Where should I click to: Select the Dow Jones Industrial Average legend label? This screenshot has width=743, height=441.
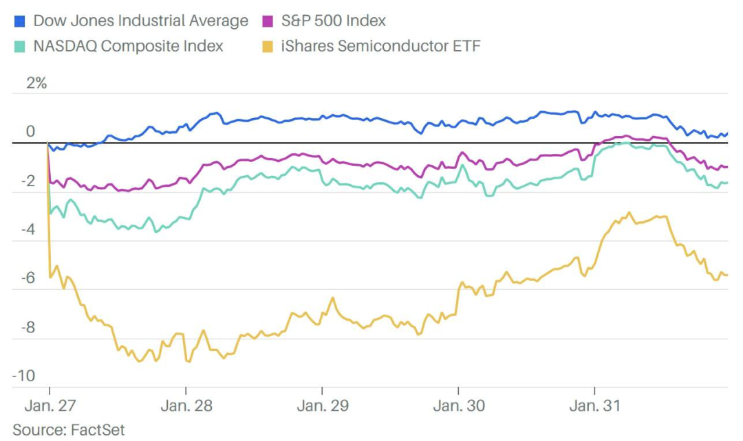[x=140, y=21]
